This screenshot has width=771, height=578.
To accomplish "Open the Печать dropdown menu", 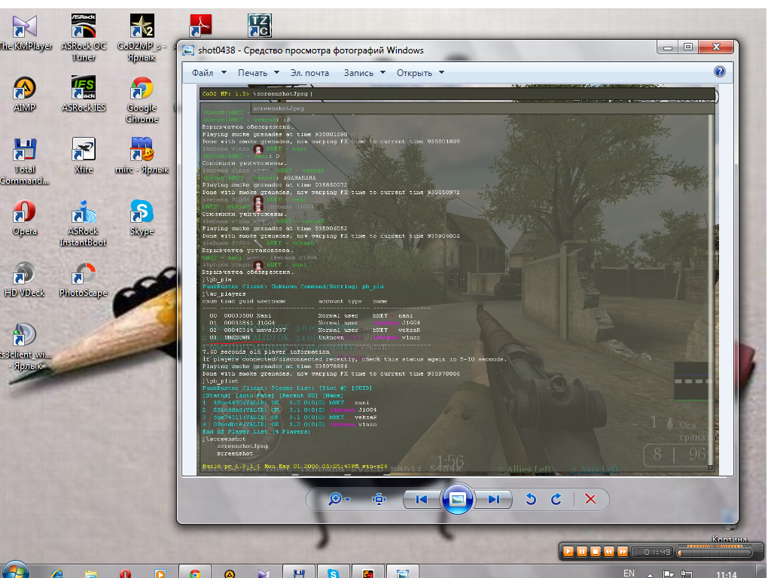I will point(258,73).
